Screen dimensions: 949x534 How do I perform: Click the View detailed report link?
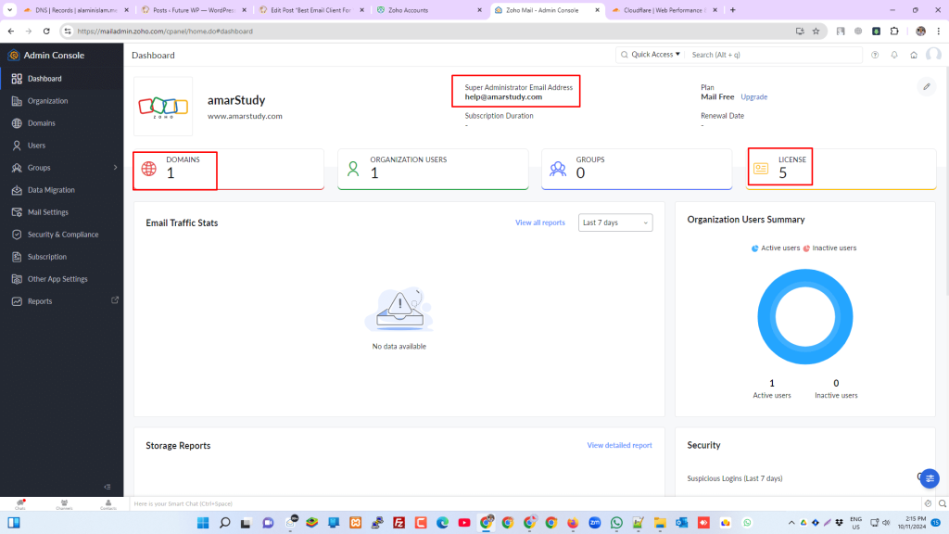coord(619,445)
